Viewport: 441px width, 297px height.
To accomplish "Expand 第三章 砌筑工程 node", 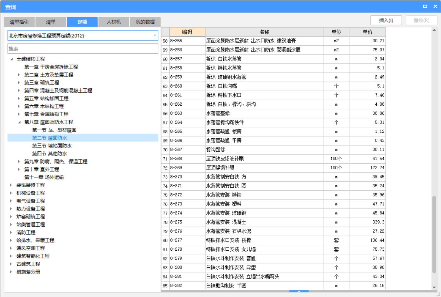I will pyautogui.click(x=19, y=83).
